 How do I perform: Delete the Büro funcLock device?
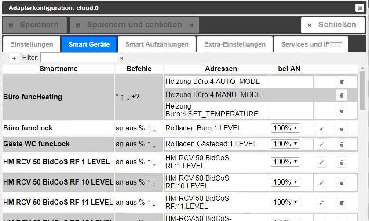(342, 129)
